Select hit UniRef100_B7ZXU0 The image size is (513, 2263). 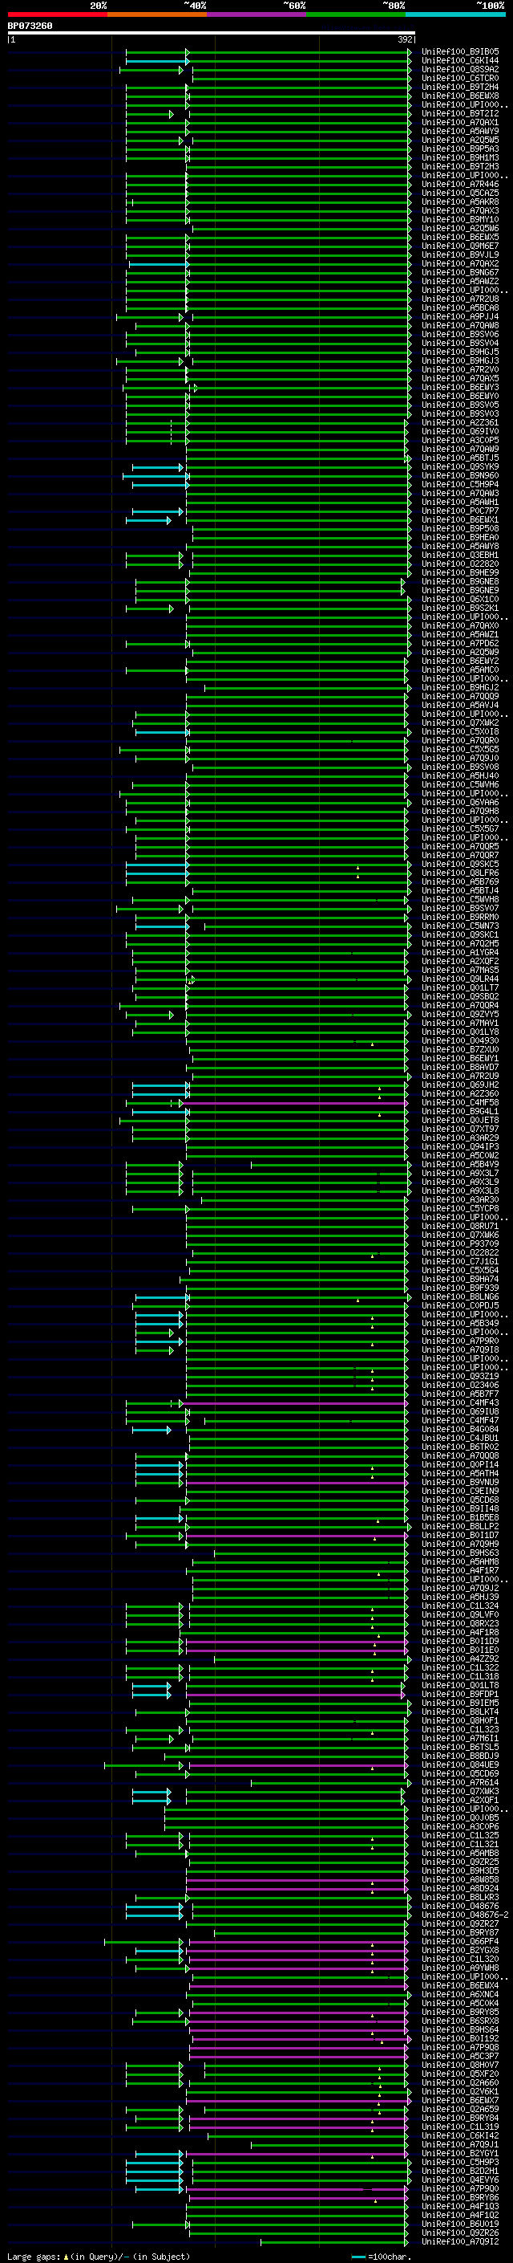(x=460, y=1050)
